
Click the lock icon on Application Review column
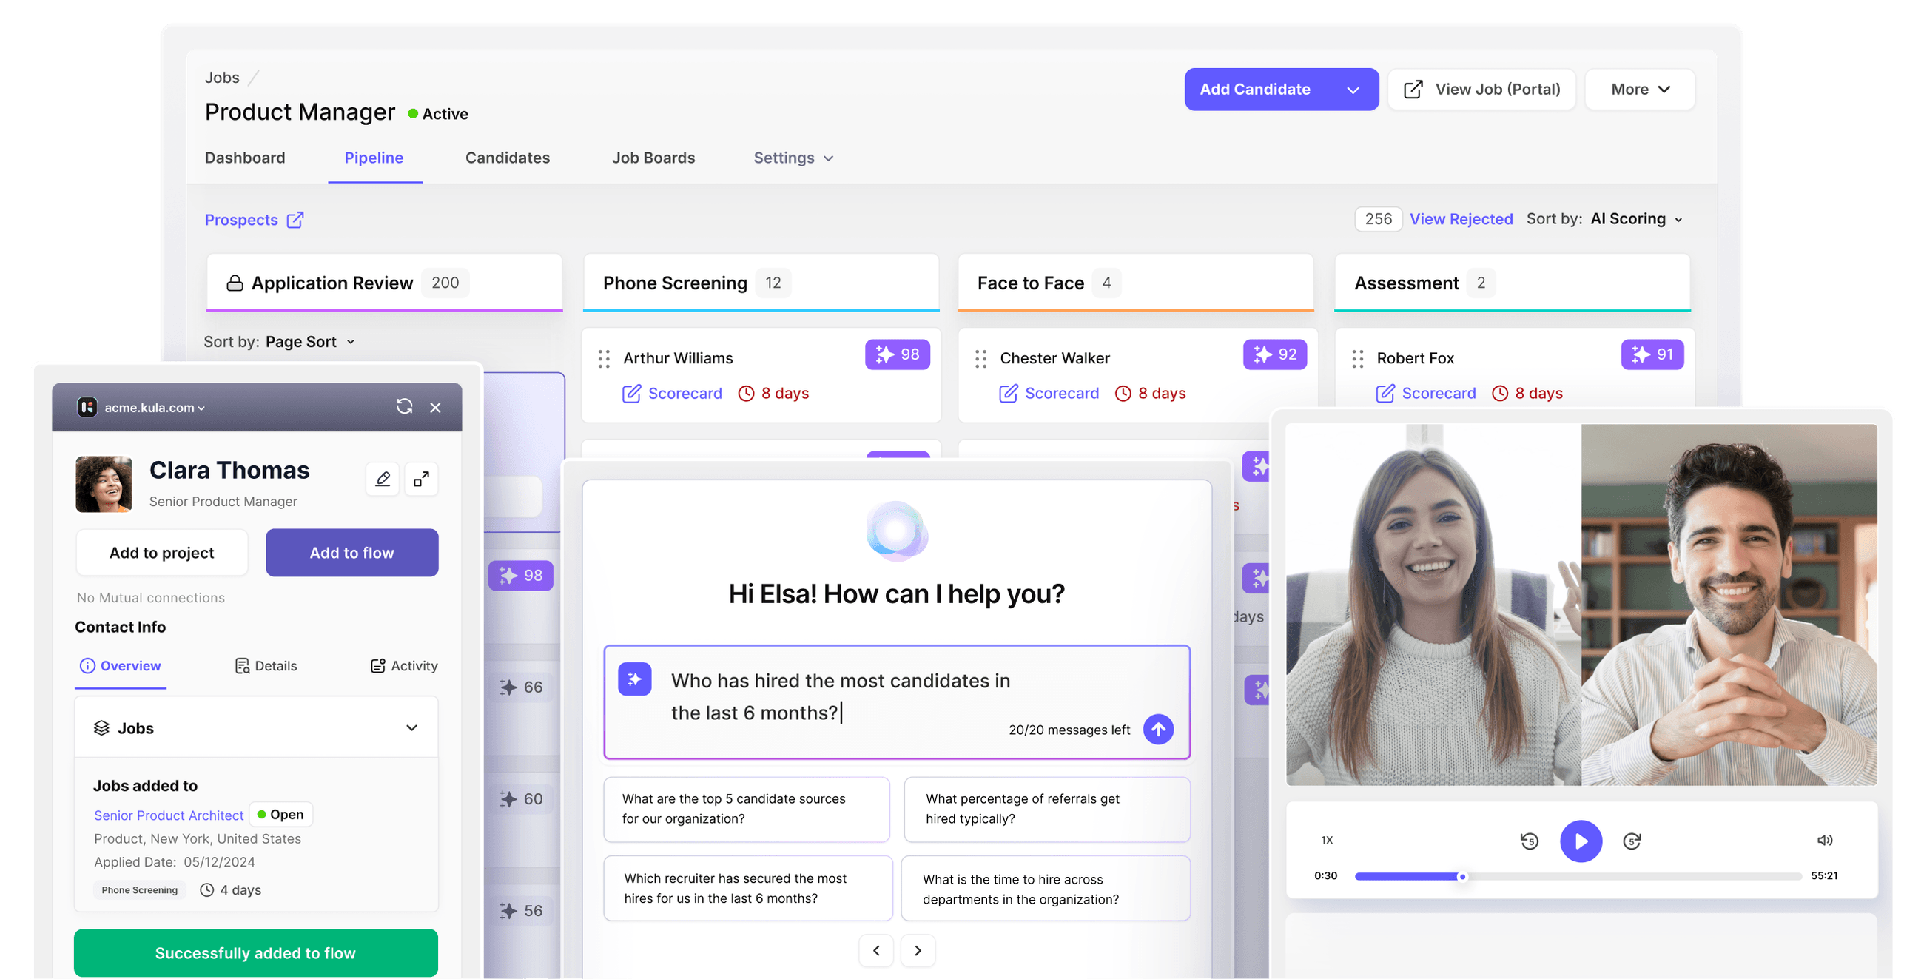(234, 282)
